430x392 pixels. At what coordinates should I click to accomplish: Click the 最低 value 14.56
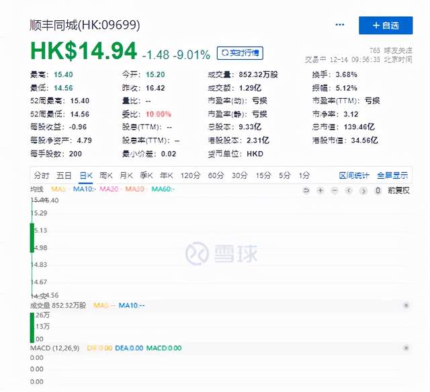coord(63,88)
